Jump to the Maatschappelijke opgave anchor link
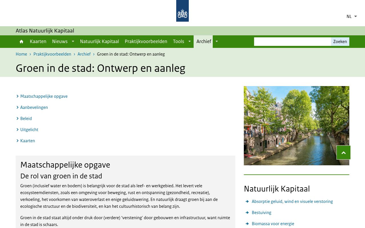Image resolution: width=365 pixels, height=228 pixels. [44, 96]
